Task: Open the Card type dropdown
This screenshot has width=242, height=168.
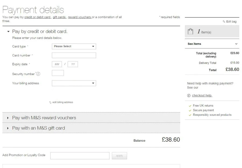Action: coord(74,46)
